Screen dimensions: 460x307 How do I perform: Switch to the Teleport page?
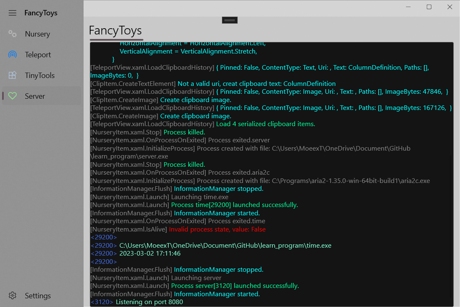(x=38, y=55)
